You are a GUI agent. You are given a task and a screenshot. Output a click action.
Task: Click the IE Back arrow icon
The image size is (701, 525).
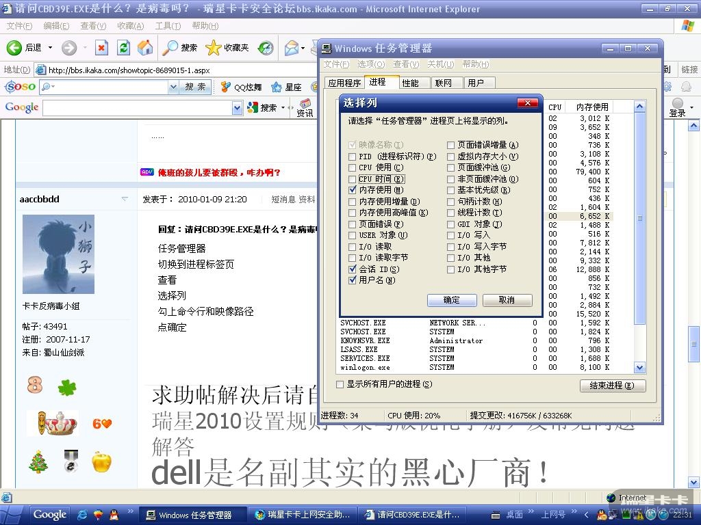point(14,47)
